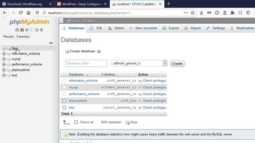The width and height of the screenshot is (255, 143).
Task: Open browser downloads arrow icon
Action: [x=201, y=13]
